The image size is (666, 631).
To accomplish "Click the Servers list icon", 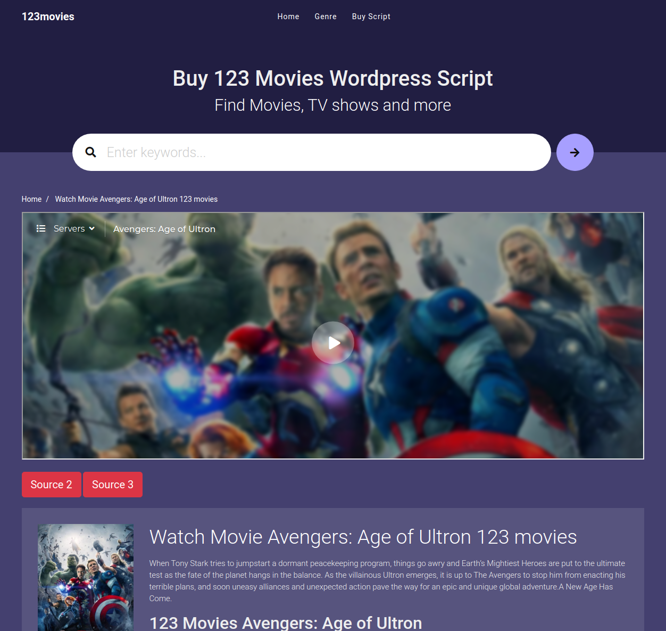I will click(41, 228).
